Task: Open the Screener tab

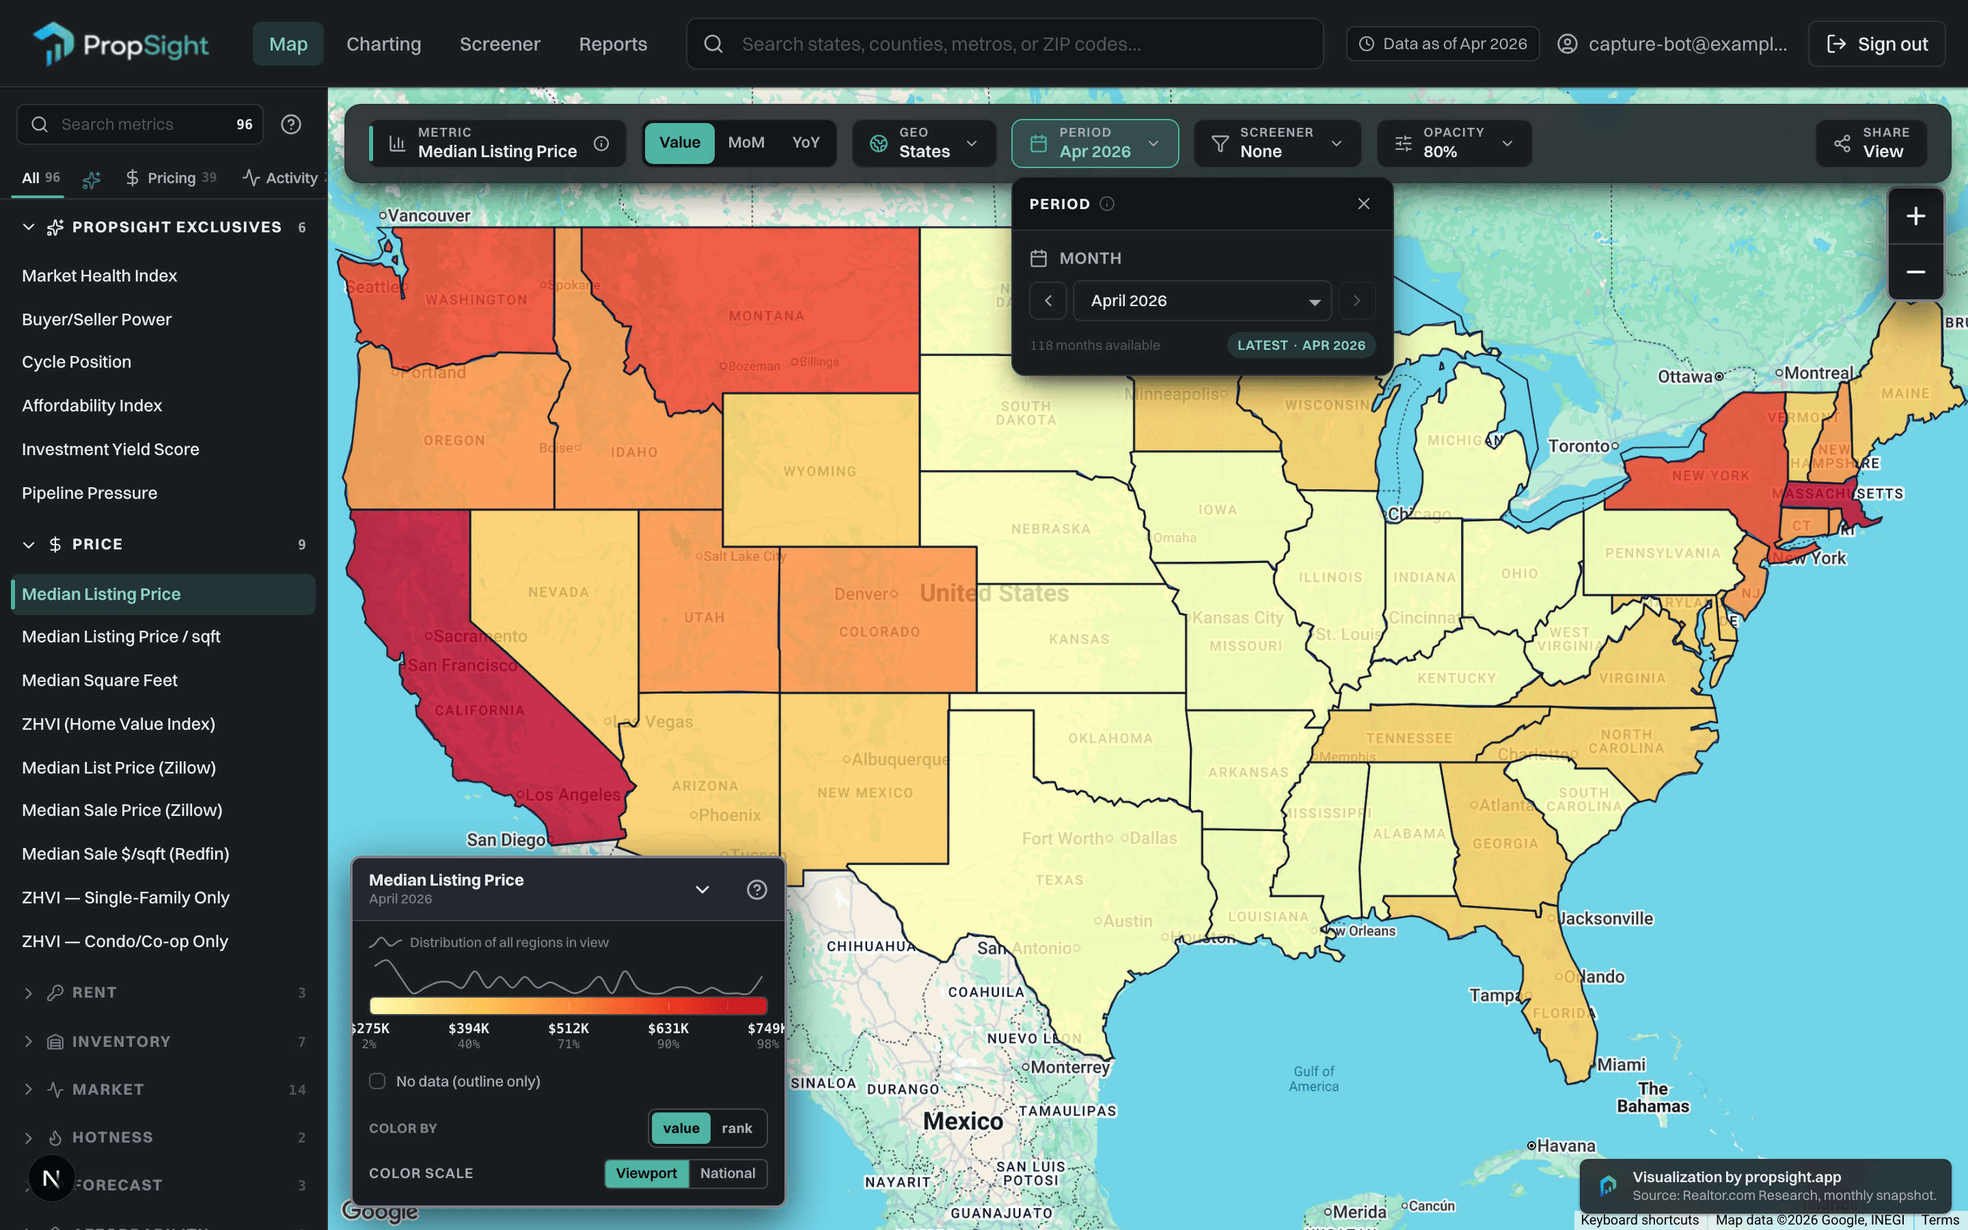Action: coord(500,44)
